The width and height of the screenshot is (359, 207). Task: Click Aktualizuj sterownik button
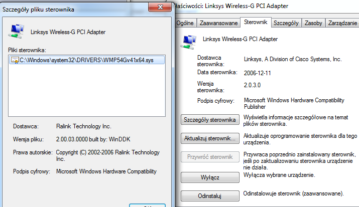click(210, 138)
